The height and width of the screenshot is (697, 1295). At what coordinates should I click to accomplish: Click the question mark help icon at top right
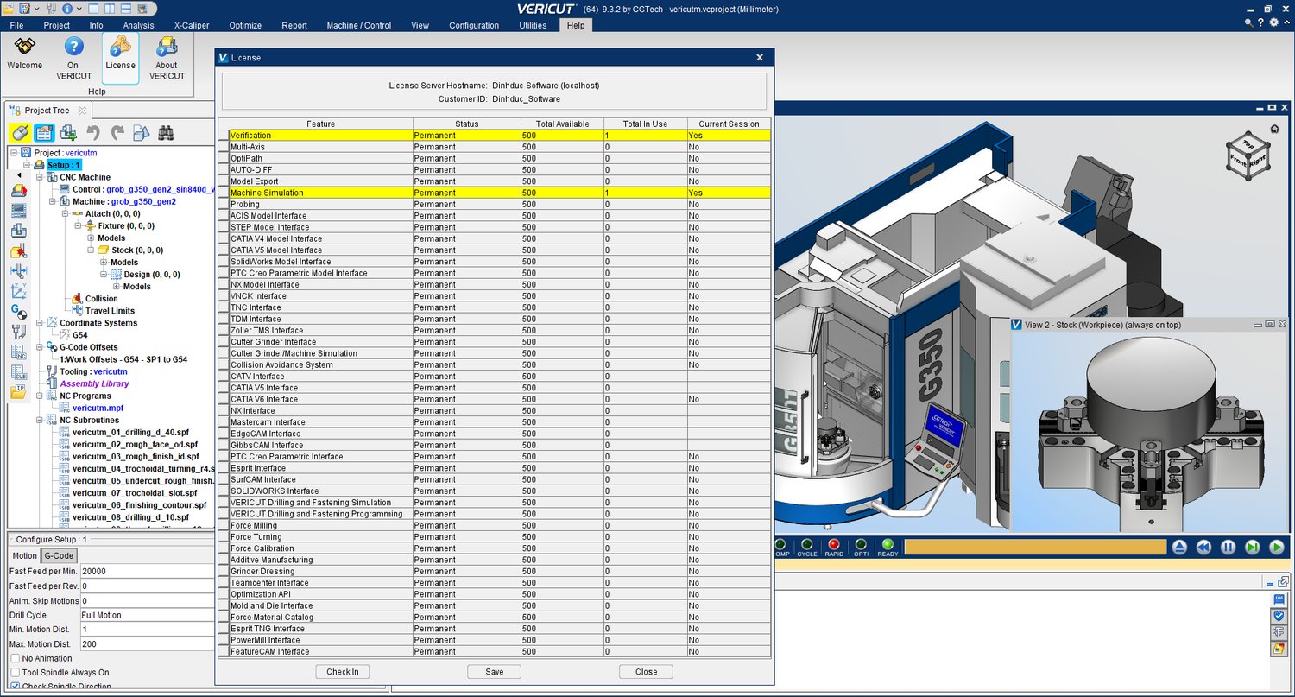tap(1261, 23)
